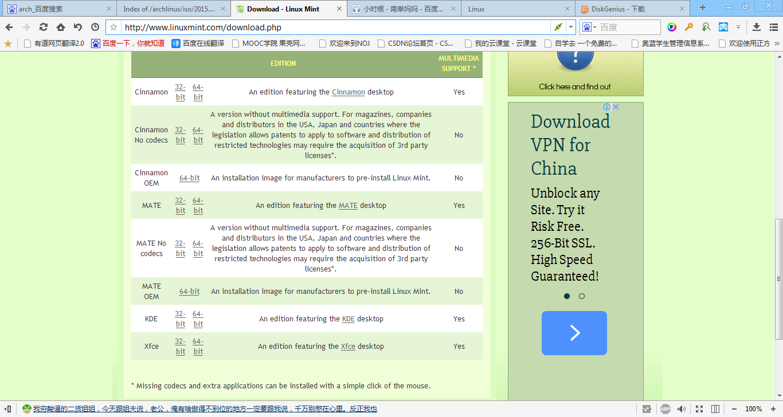
Task: Switch to the 小时候 - 南拳妈妈 tab
Action: coord(404,9)
